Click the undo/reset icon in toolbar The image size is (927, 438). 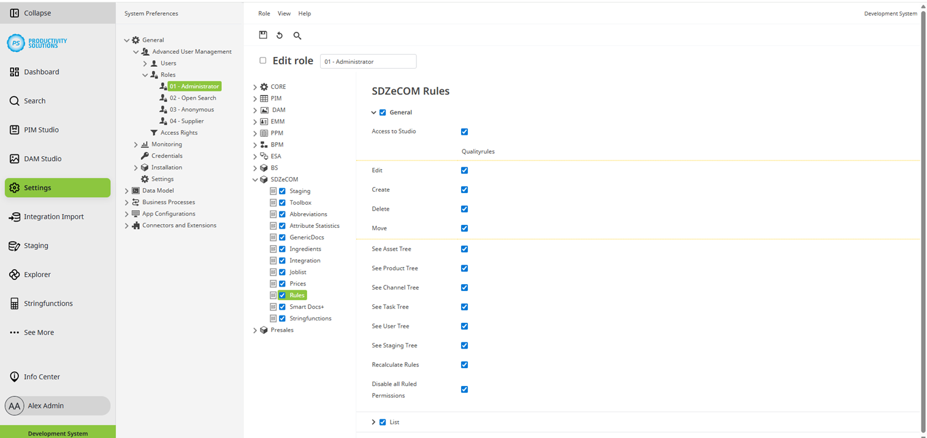280,36
